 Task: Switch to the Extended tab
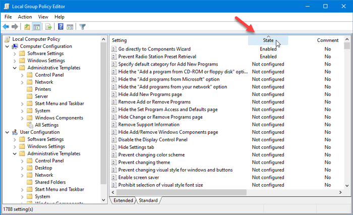pyautogui.click(x=123, y=200)
